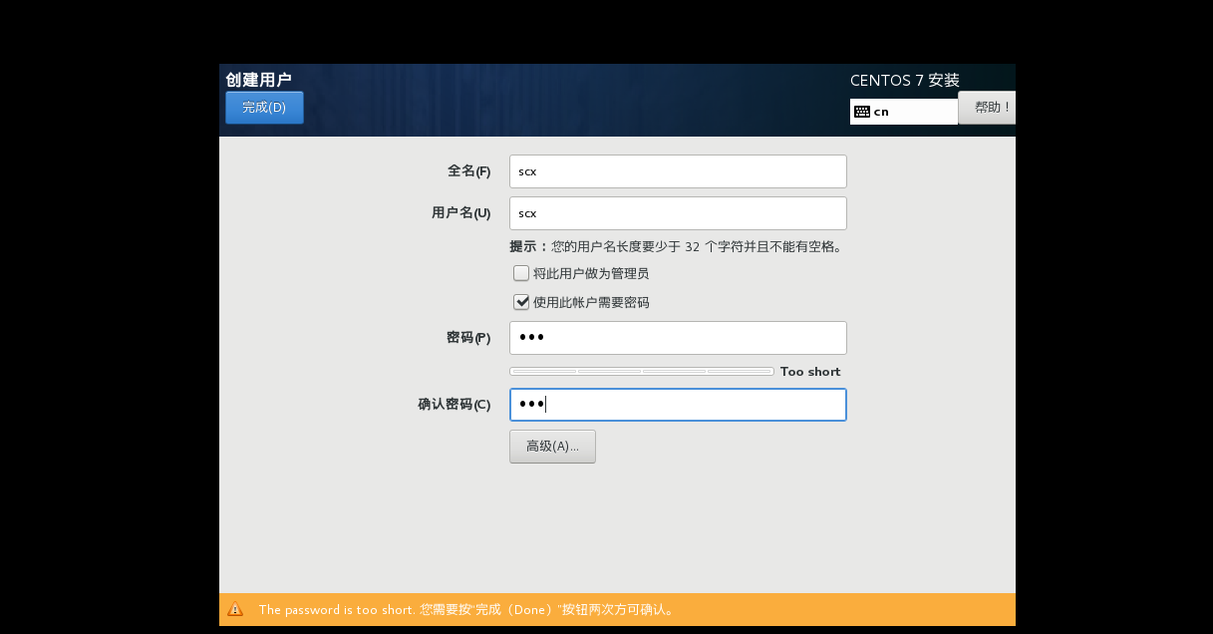Image resolution: width=1213 pixels, height=634 pixels.
Task: Click the 'Too short' strength label
Action: click(x=809, y=372)
